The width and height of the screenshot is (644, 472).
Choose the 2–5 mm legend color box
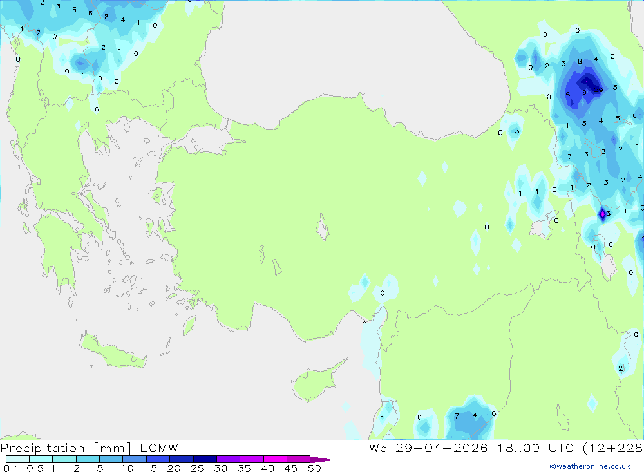(88, 459)
